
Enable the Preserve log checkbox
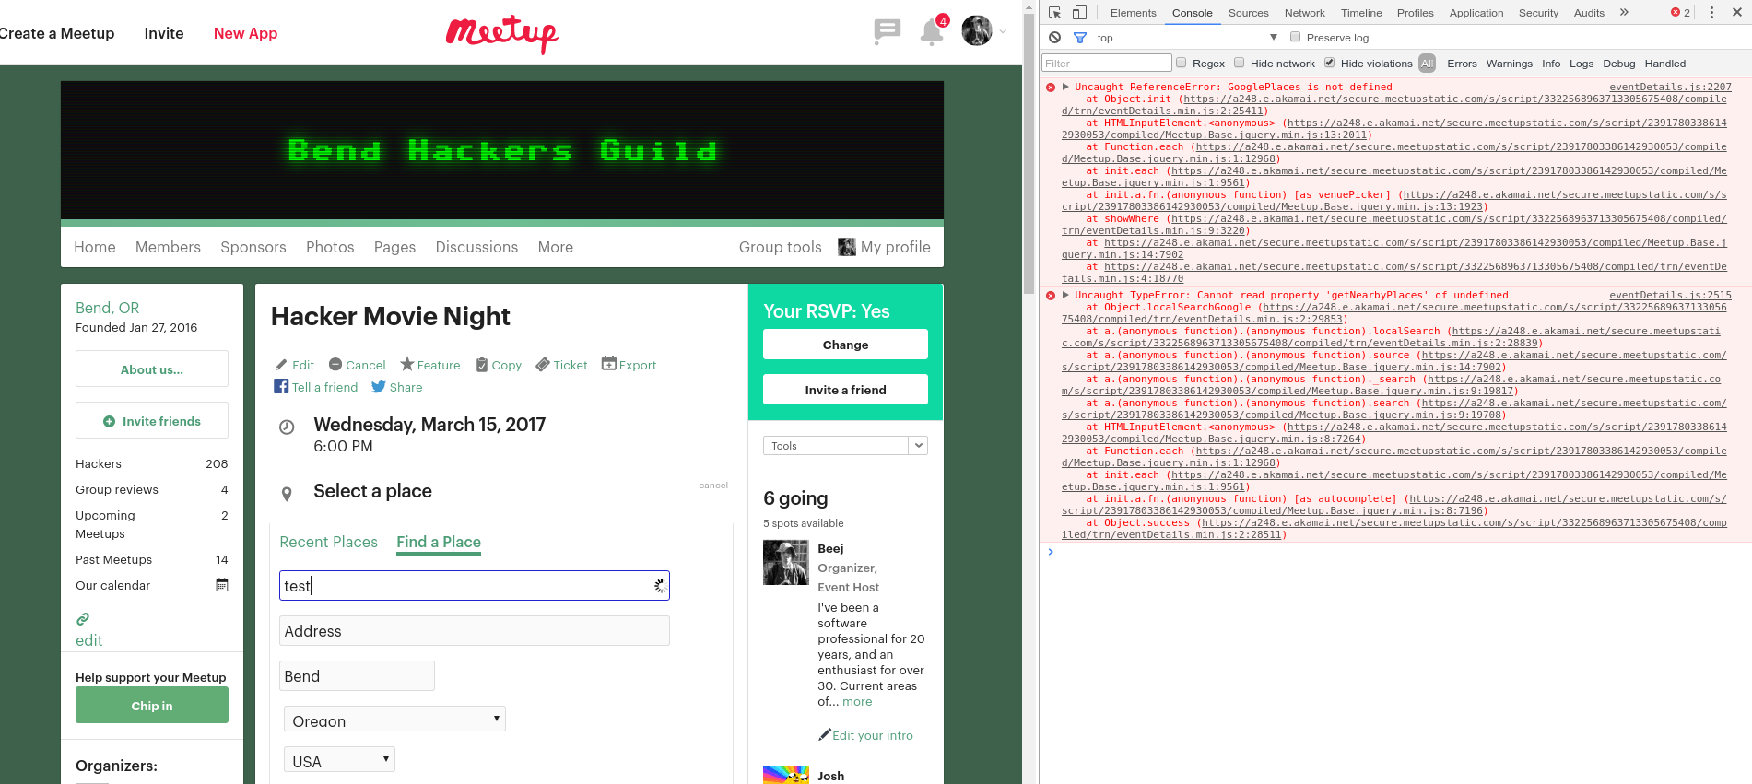pos(1295,37)
